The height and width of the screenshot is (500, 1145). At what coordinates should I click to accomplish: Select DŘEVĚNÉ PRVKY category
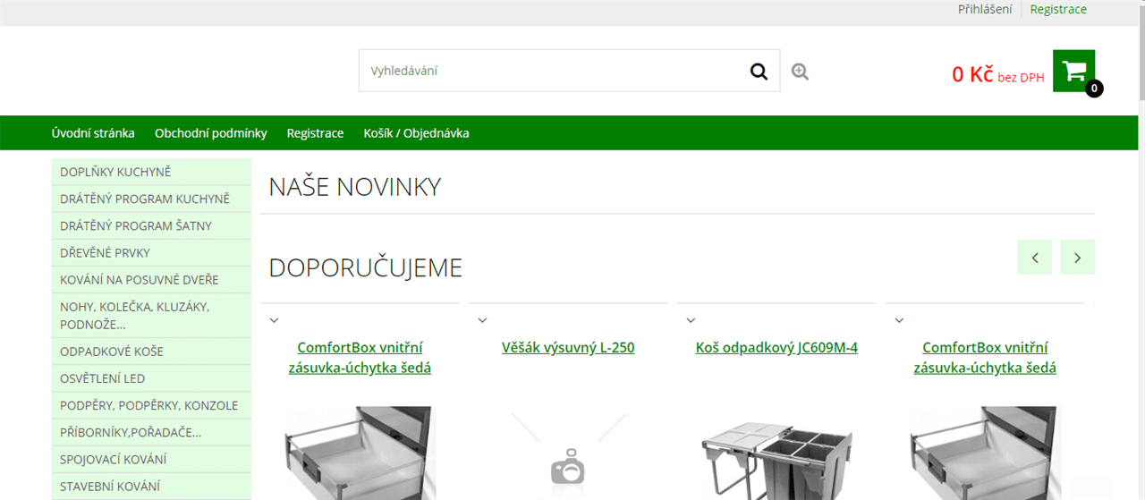point(151,252)
